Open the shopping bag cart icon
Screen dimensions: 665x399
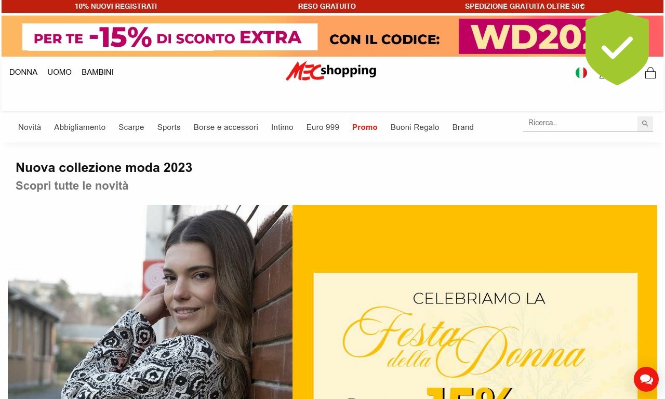click(650, 73)
